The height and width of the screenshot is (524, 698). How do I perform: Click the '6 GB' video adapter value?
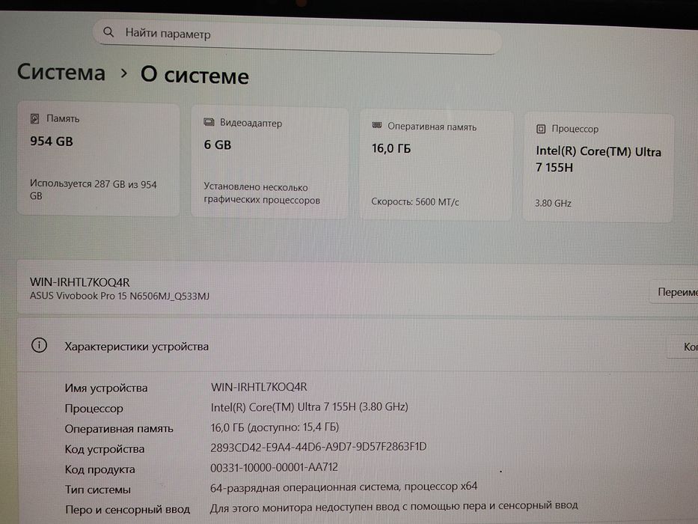[x=217, y=144]
